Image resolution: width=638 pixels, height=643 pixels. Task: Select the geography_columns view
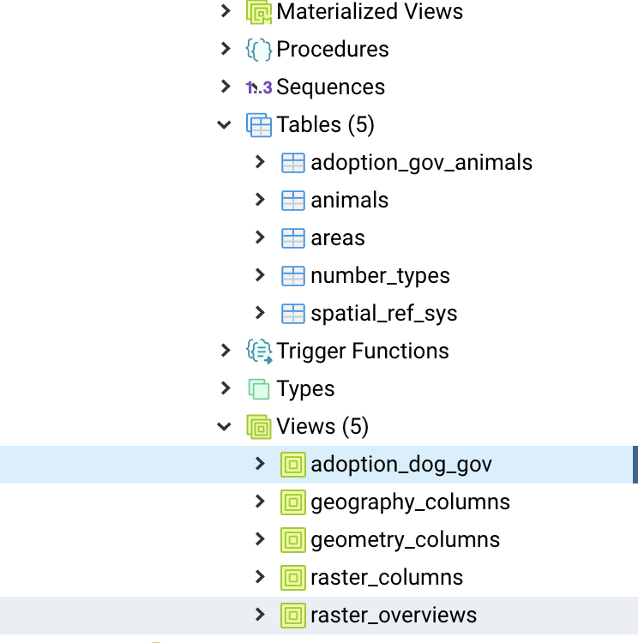[x=410, y=502]
